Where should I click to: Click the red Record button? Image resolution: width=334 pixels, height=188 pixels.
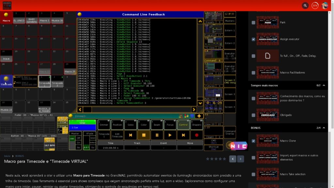(x=196, y=134)
